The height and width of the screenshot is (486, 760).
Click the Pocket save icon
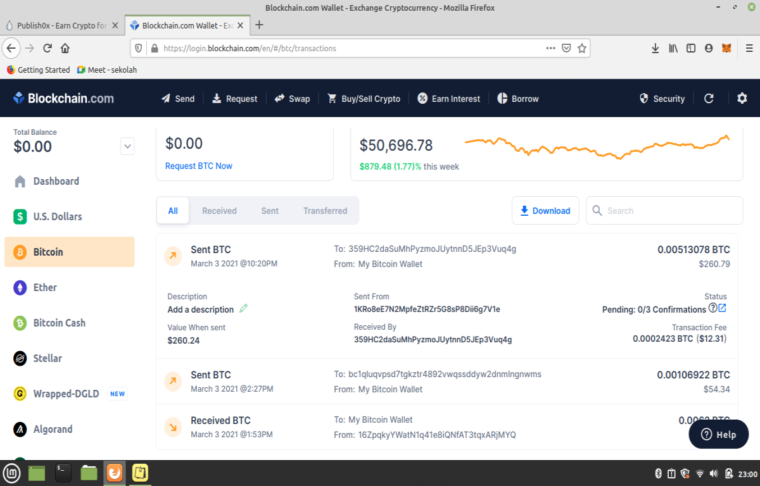(566, 48)
